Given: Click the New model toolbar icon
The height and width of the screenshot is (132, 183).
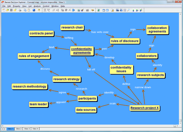Looking at the screenshot, I should pos(3,10).
